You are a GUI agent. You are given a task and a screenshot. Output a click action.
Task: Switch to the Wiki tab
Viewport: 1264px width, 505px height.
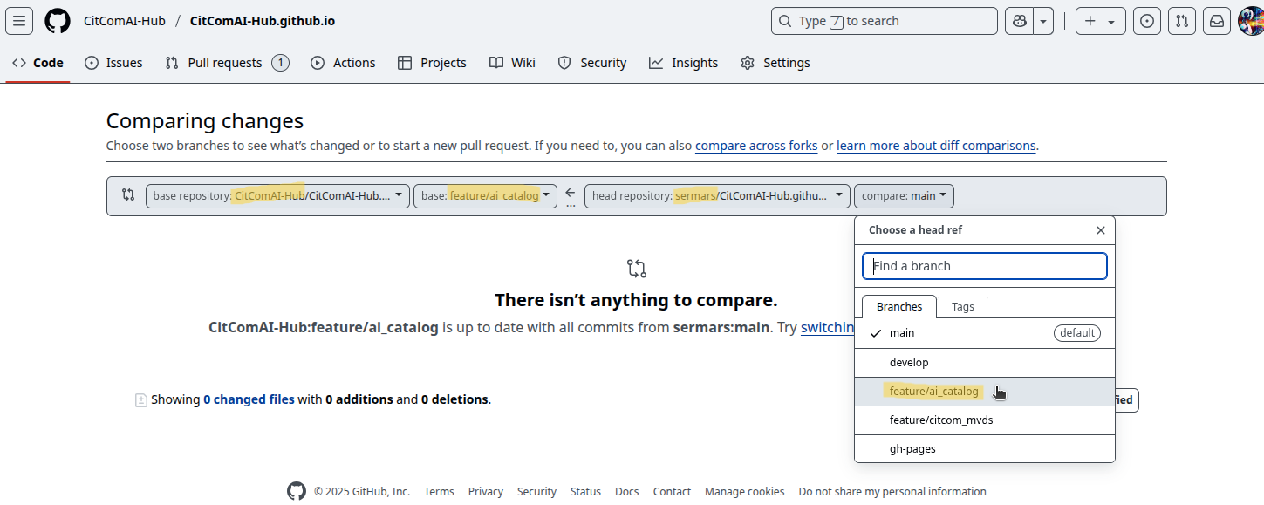tap(512, 63)
